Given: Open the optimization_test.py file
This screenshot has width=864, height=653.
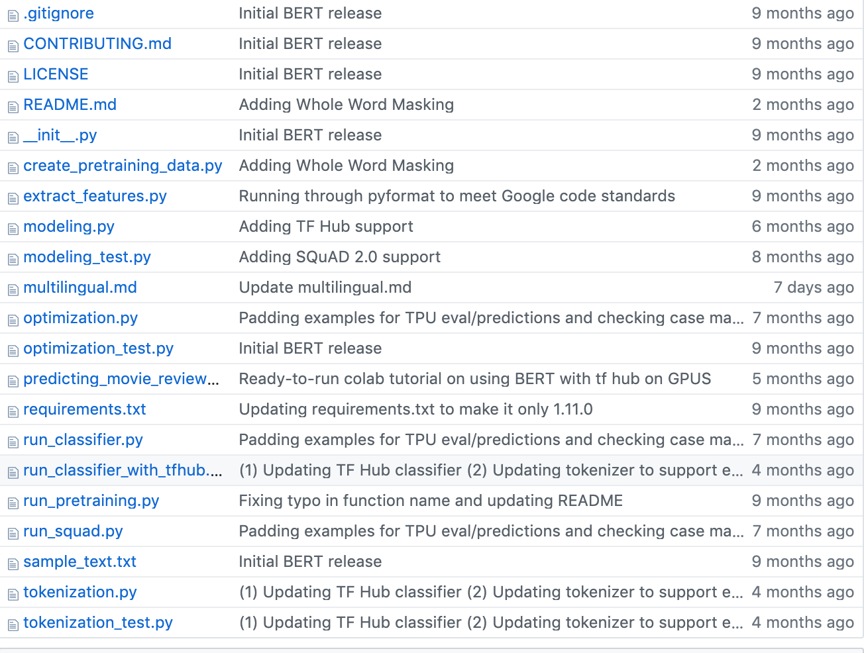Looking at the screenshot, I should click(x=98, y=348).
